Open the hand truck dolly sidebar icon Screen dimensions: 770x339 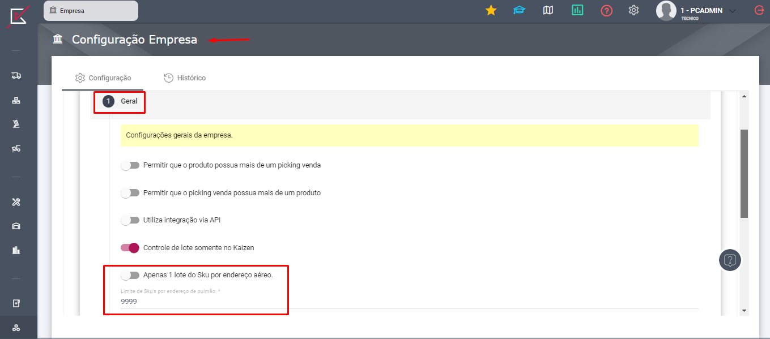click(16, 124)
